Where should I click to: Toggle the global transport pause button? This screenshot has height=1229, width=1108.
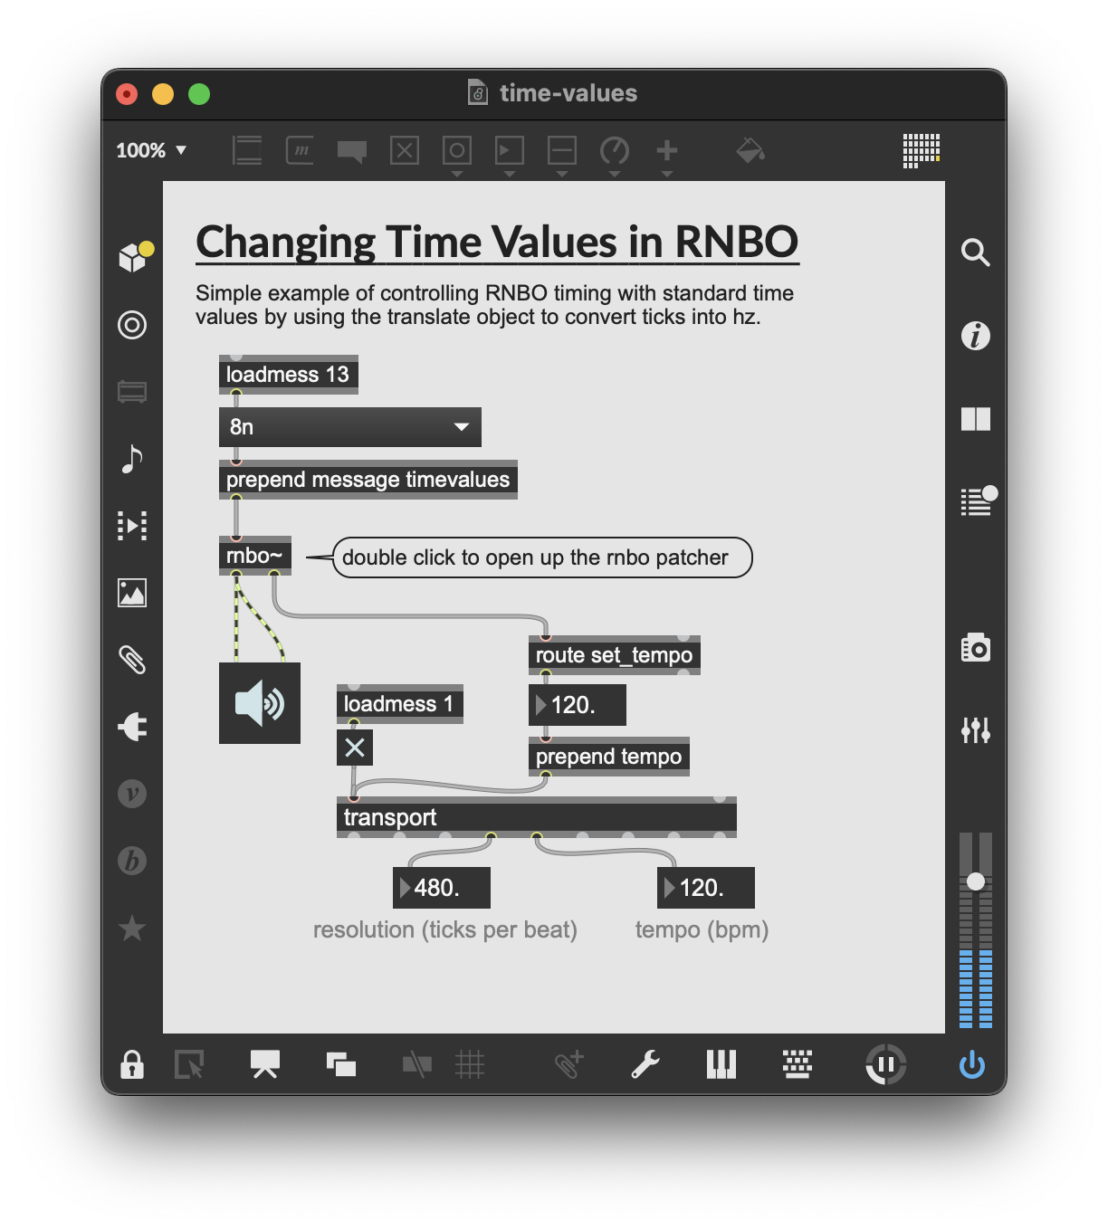click(885, 1064)
